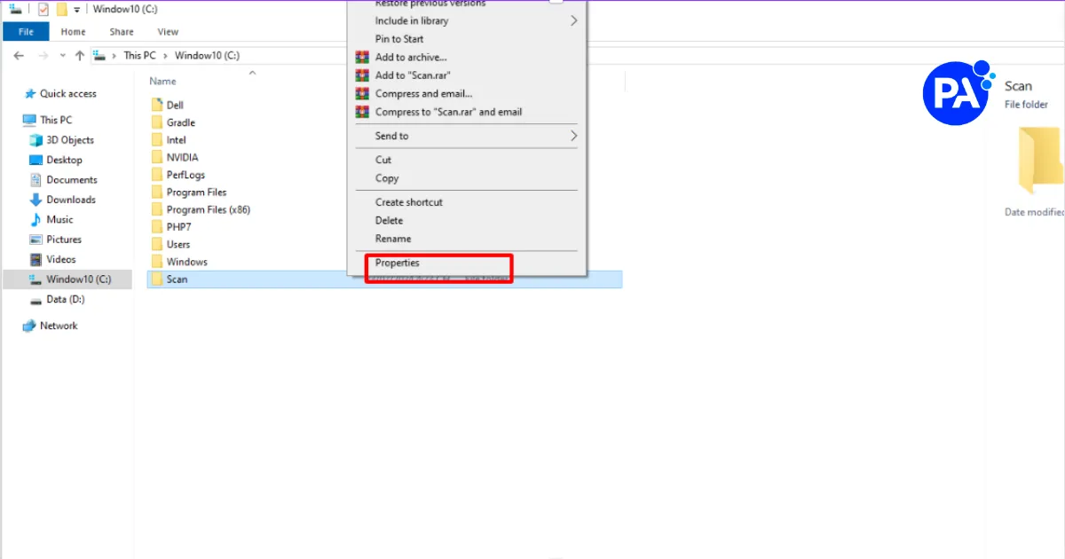Open Downloads in the sidebar
Screen dimensions: 1065x559
(62, 200)
